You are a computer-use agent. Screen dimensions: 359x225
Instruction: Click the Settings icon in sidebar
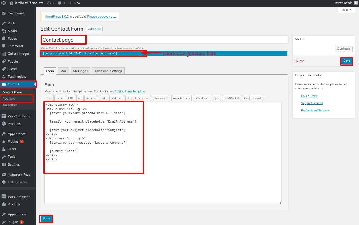[4, 164]
